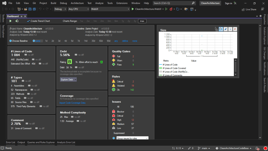Click the Undo toolbar icon

pyautogui.click(x=40, y=9)
